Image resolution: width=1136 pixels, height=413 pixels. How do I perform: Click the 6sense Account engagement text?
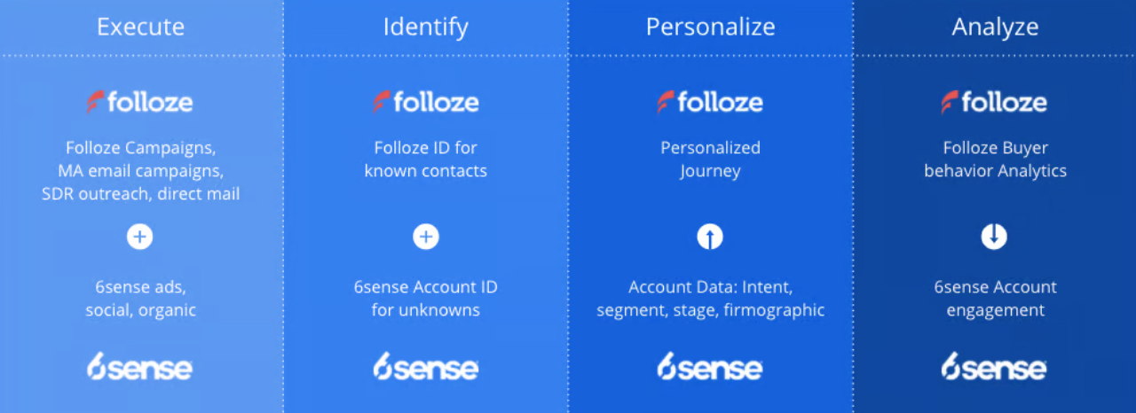click(995, 299)
